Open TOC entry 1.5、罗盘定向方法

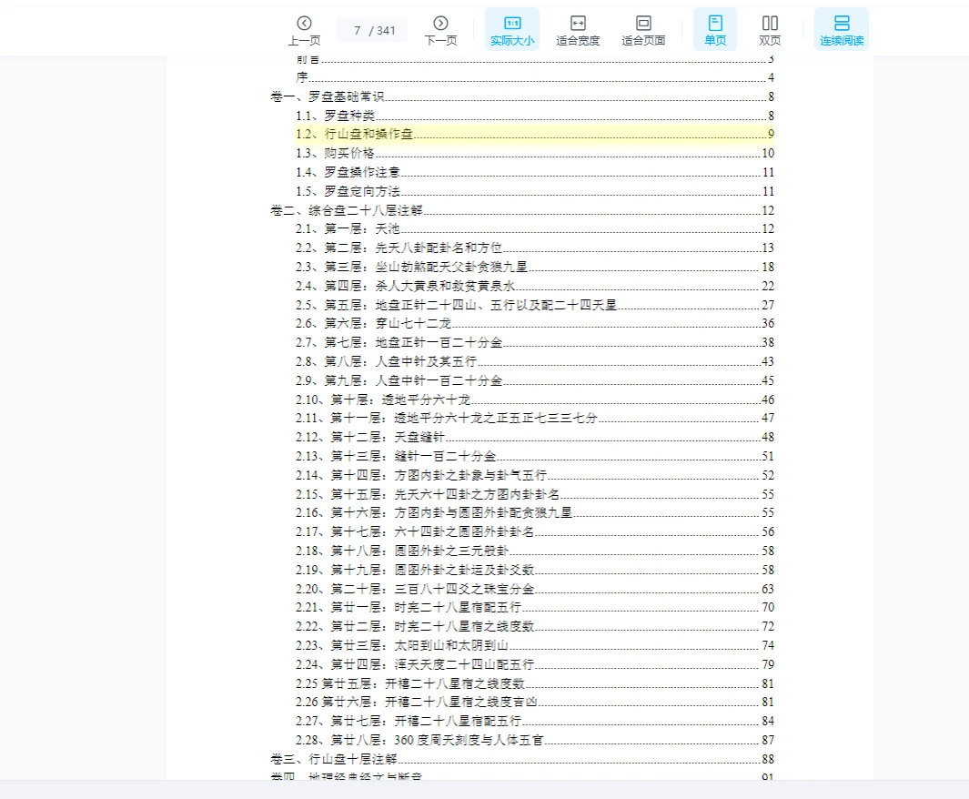tap(535, 192)
